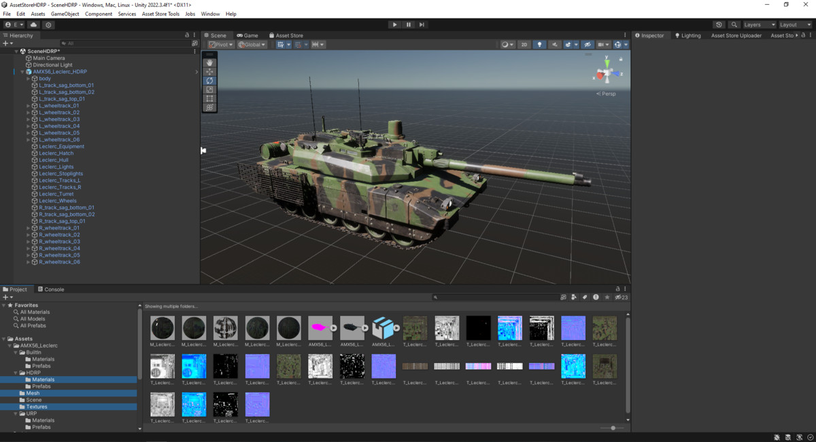Open the draw mode shading dropdown
Viewport: 816px width, 442px height.
[507, 45]
